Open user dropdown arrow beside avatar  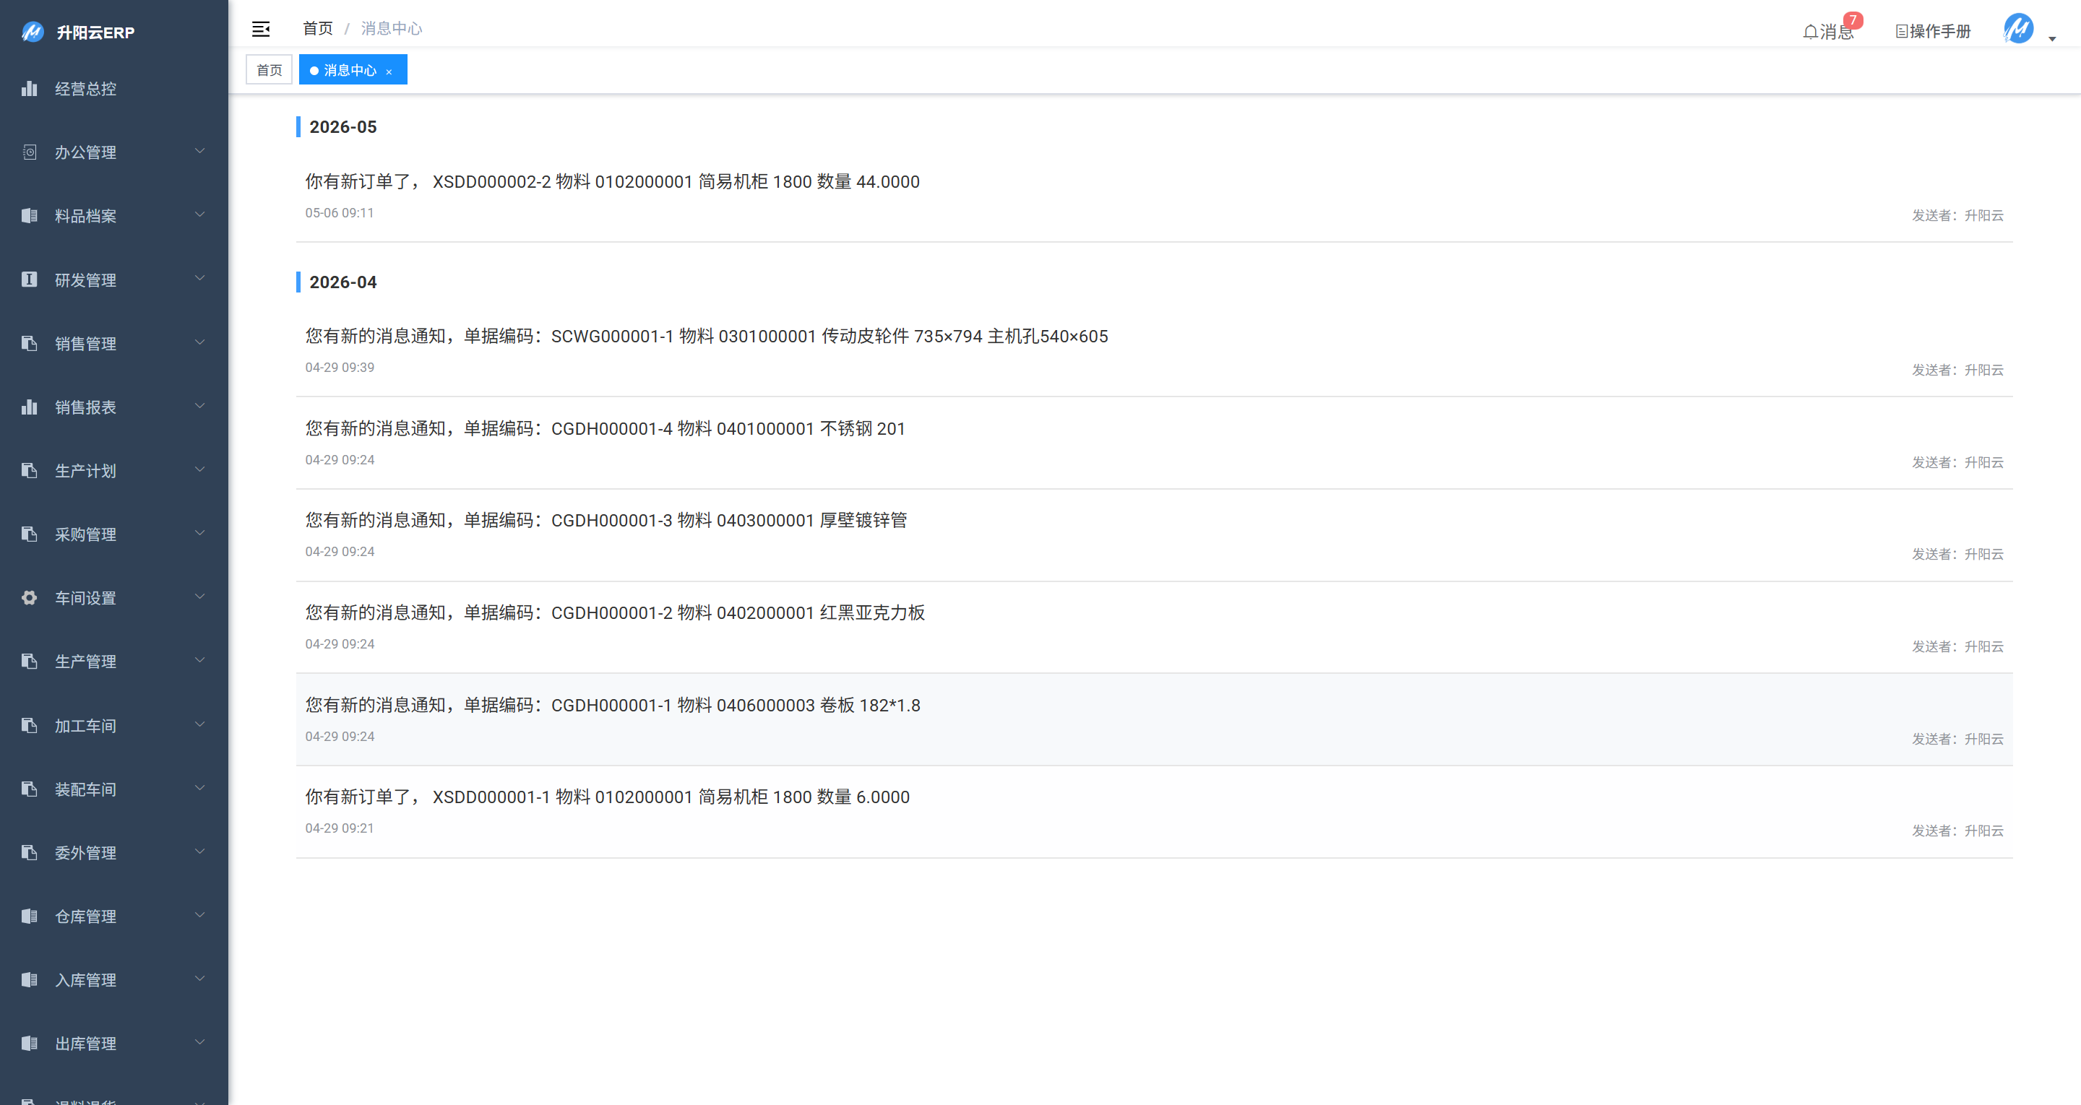click(x=2052, y=39)
